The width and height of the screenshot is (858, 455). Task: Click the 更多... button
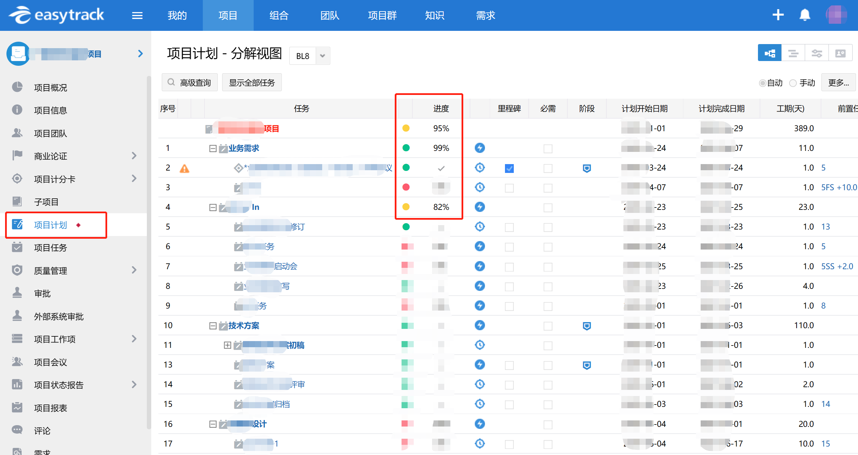(x=838, y=83)
